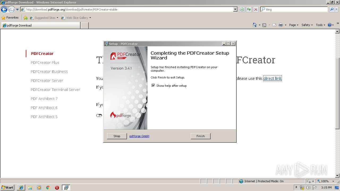340x191 pixels.
Task: Launch Windows Media Player from taskbar
Action: [39, 188]
